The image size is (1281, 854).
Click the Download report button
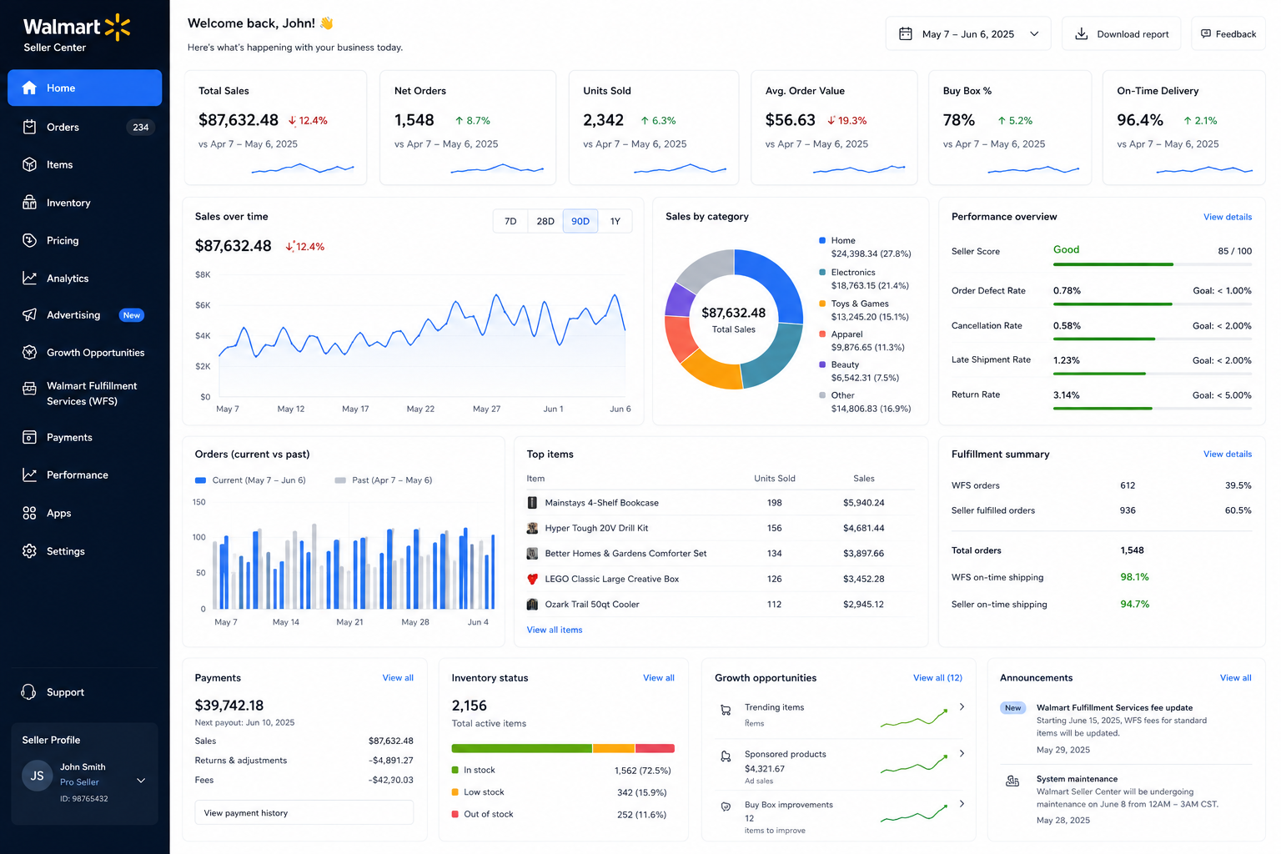click(1121, 34)
